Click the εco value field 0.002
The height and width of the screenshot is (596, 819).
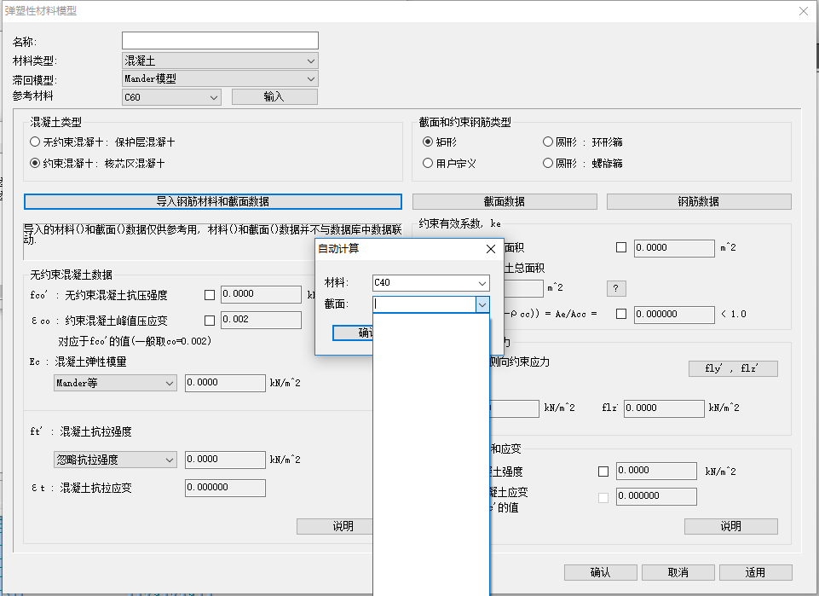click(261, 321)
